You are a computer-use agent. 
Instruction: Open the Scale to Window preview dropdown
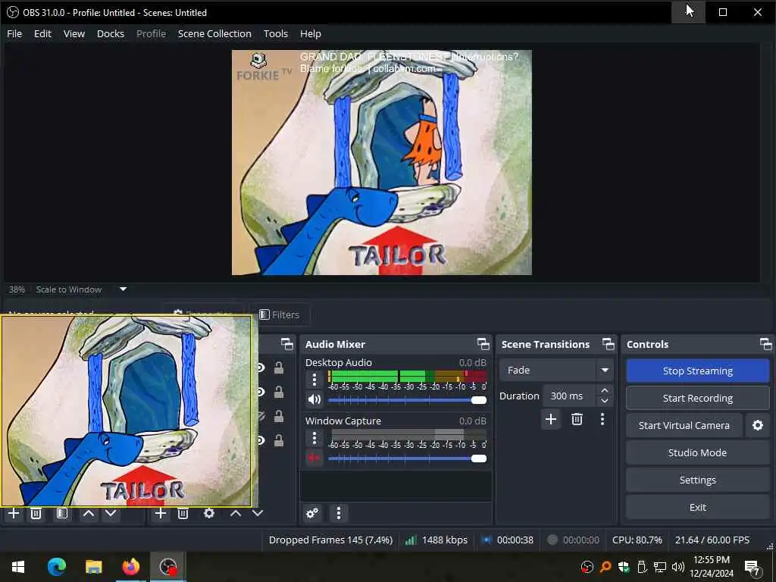click(124, 289)
